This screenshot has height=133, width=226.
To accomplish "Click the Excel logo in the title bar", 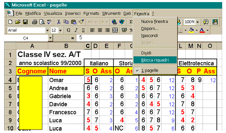I will (7, 5).
